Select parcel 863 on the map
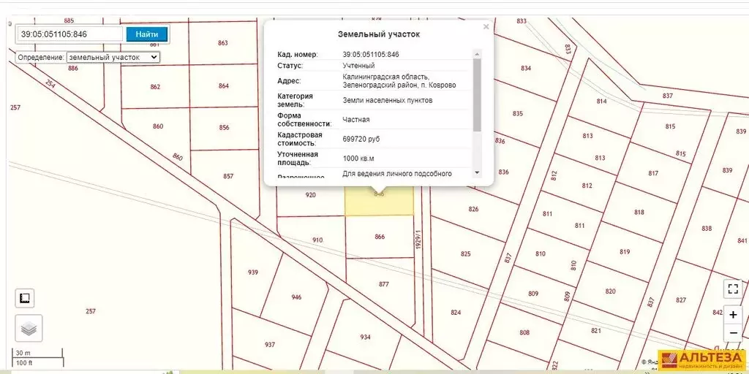This screenshot has height=374, width=749. tap(223, 43)
